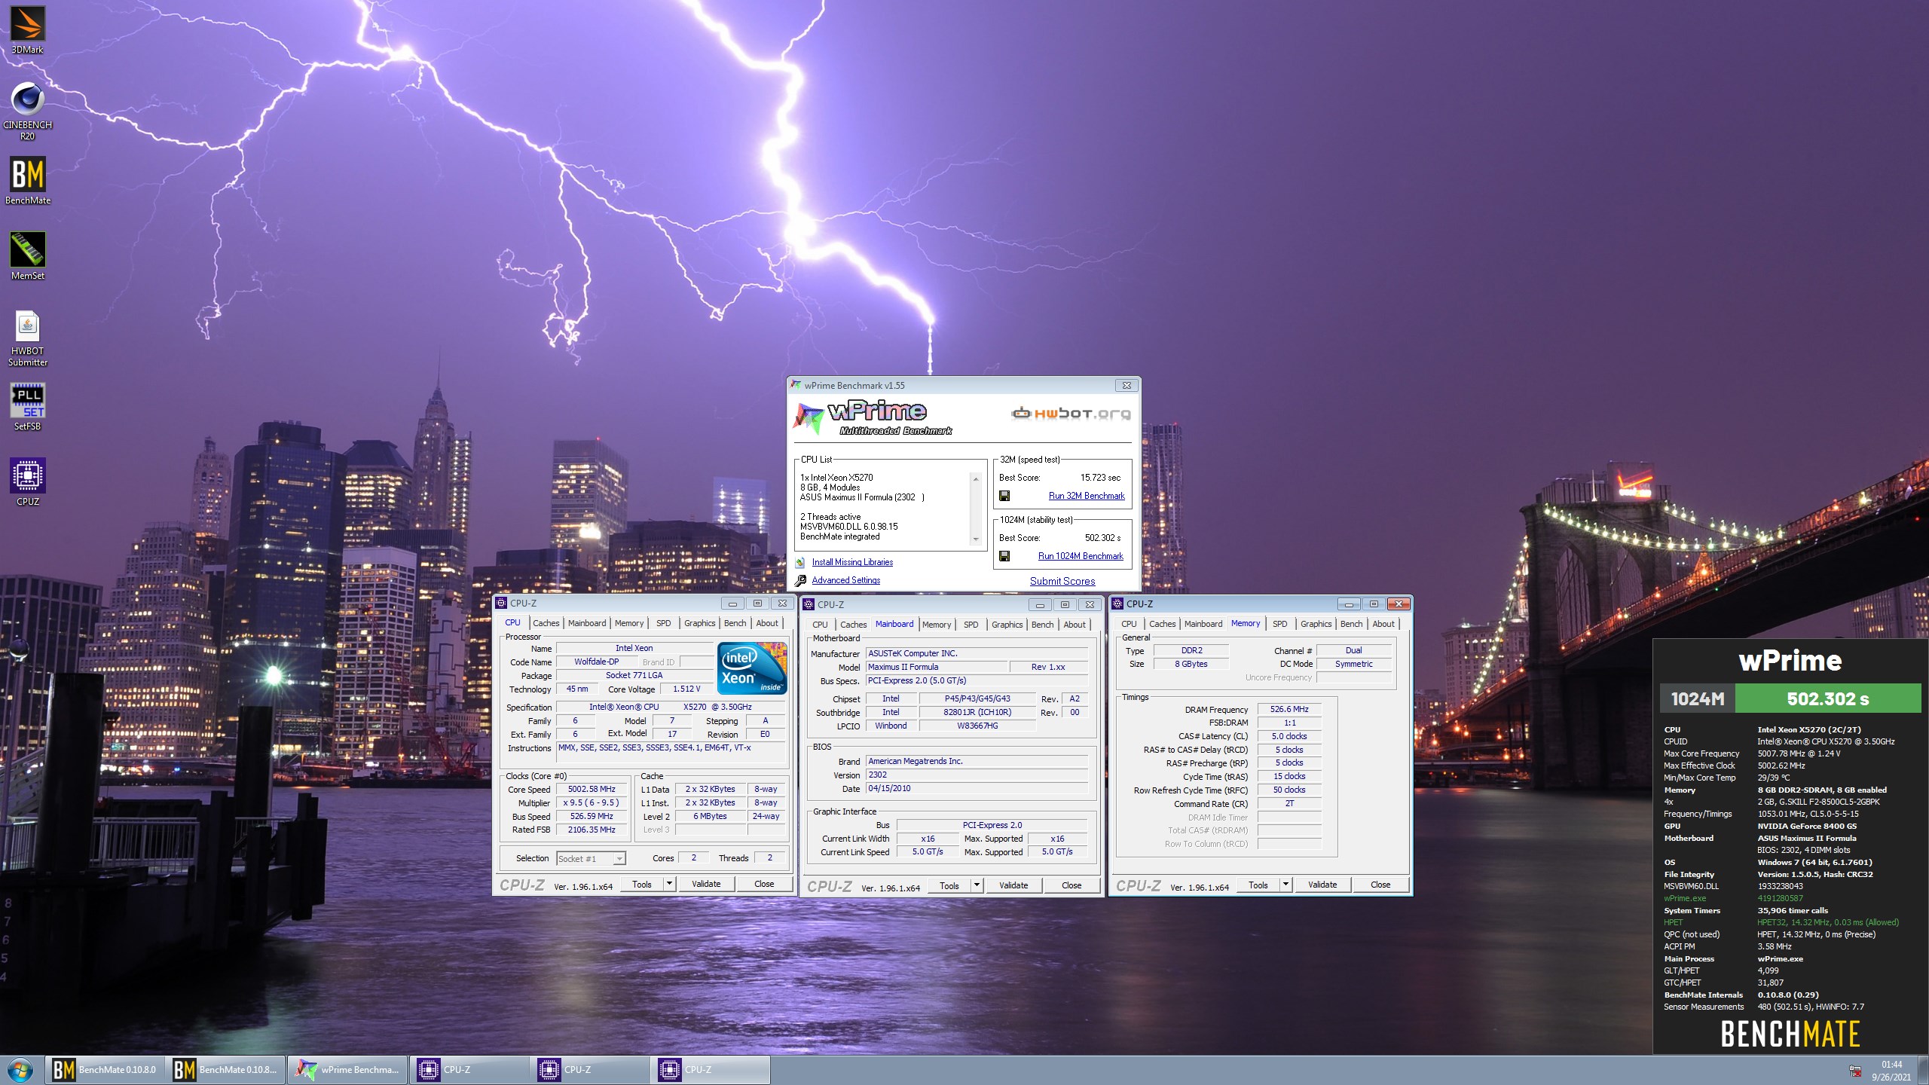The height and width of the screenshot is (1085, 1929).
Task: Switch to the second BenchMate taskbar item
Action: tap(226, 1069)
